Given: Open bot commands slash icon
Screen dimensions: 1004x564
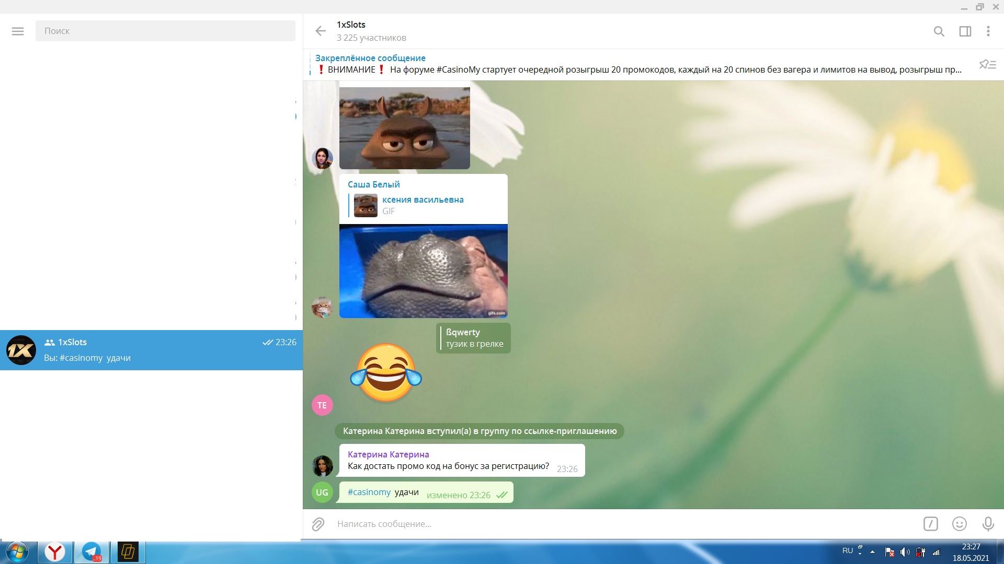Looking at the screenshot, I should 930,524.
